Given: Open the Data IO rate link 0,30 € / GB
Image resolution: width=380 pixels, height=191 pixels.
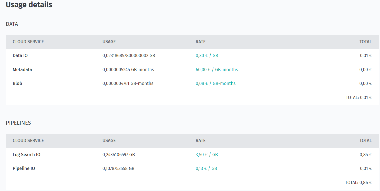Looking at the screenshot, I should click(x=207, y=55).
